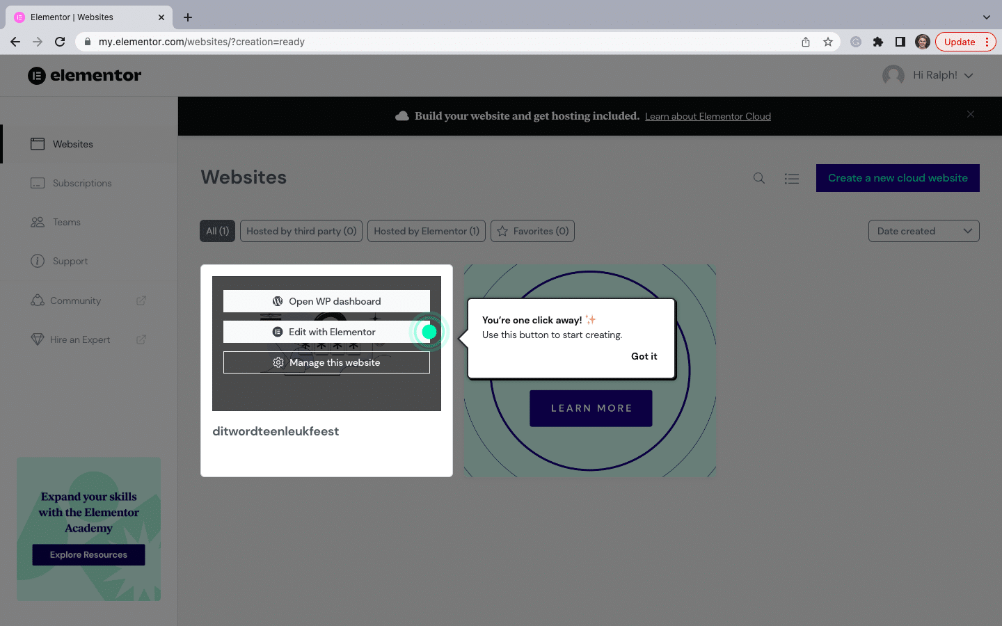
Task: Click the share page icon in address bar
Action: 806,42
